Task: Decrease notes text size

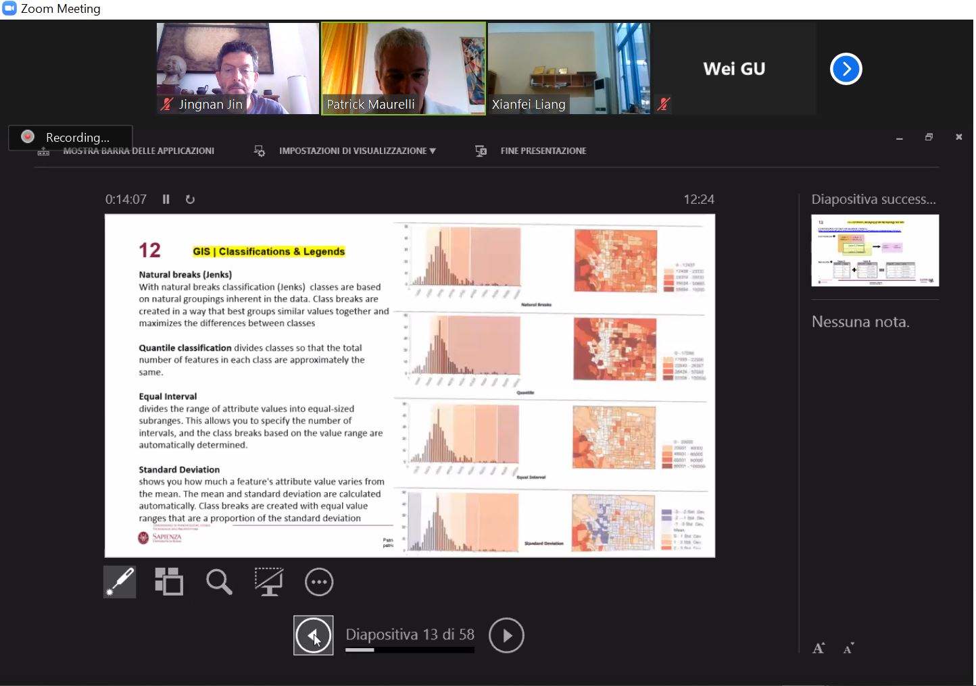Action: click(849, 649)
